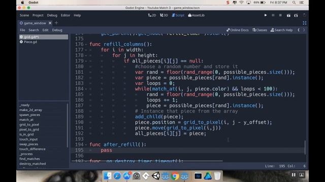
Task: Click the vertical code scrollbar
Action: coord(305,147)
